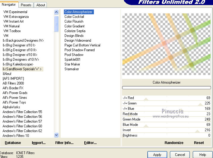Open Help
This screenshot has width=213, height=158.
point(203,155)
